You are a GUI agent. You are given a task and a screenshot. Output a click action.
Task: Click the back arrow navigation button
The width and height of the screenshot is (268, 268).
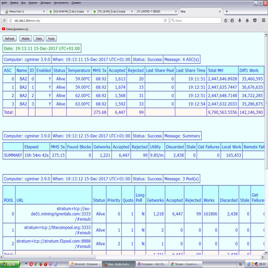pyautogui.click(x=5, y=20)
